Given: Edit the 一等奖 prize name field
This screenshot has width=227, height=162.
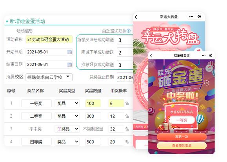Looking at the screenshot, I should (x=36, y=103).
